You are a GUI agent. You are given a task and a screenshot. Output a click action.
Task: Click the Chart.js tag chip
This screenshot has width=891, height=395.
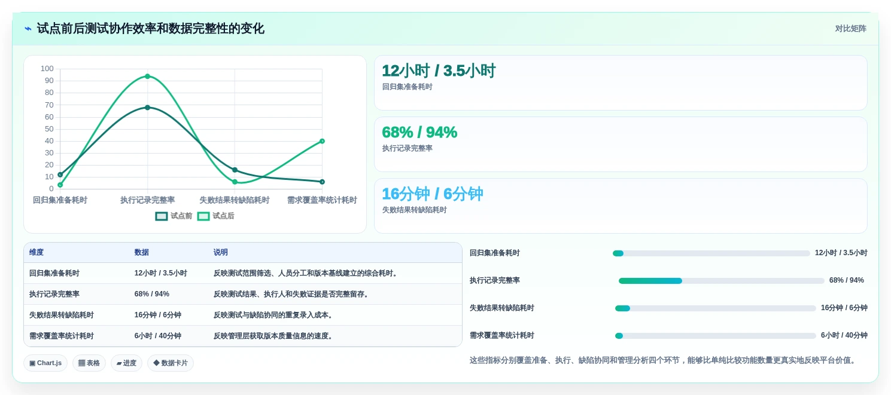coord(45,363)
